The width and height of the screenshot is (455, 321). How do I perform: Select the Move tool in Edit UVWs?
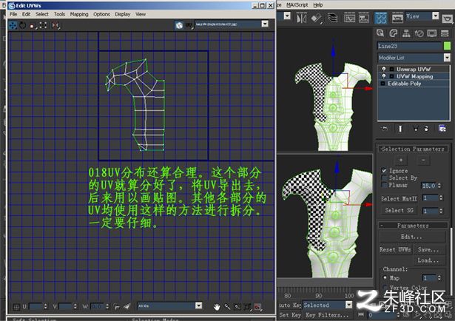tap(13, 25)
